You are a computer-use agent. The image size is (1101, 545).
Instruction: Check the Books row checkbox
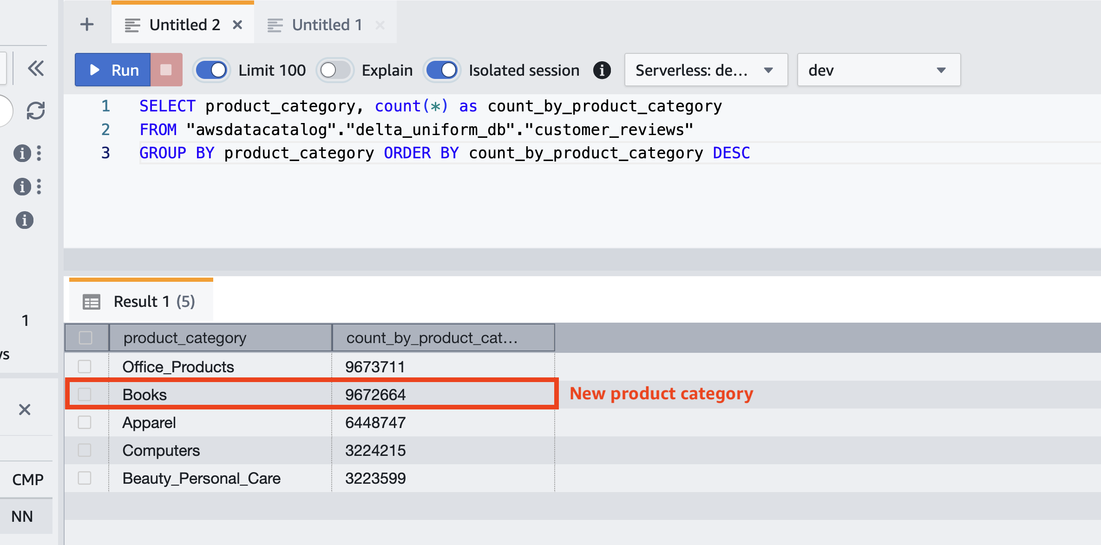tap(85, 395)
